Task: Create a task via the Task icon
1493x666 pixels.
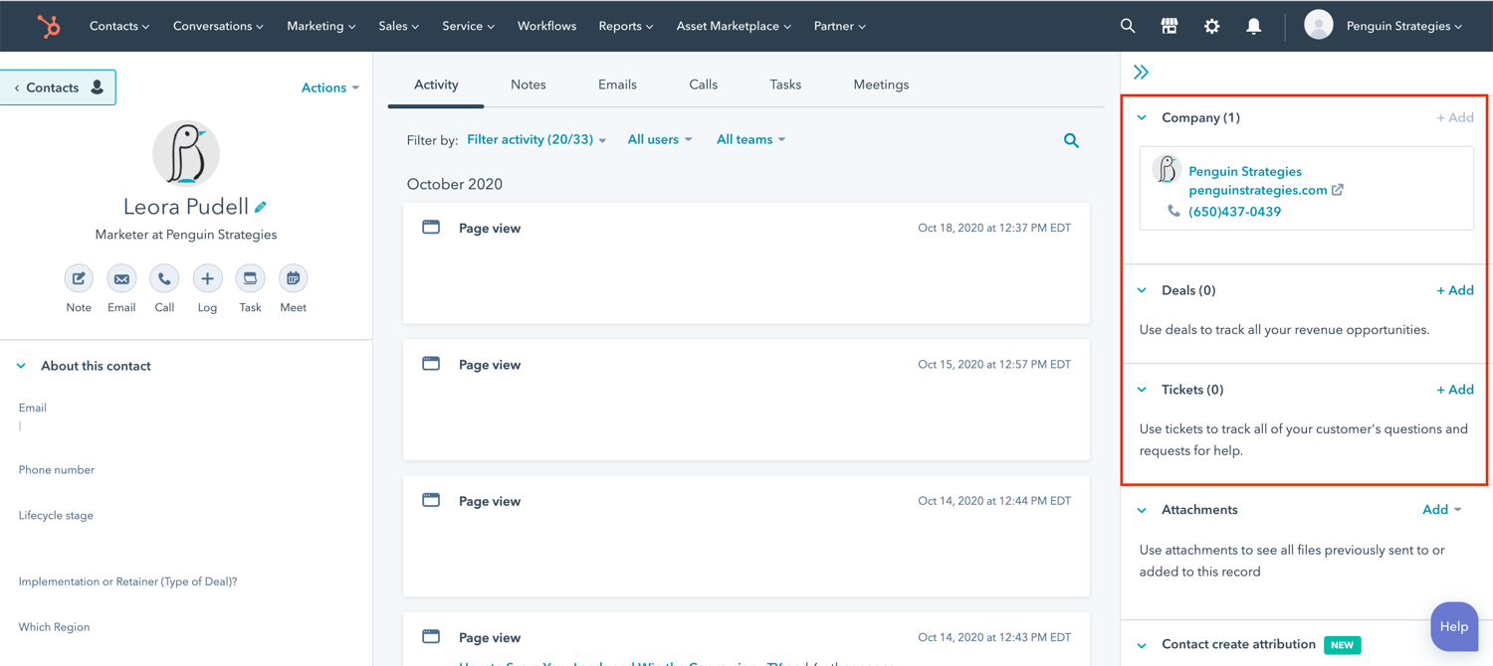Action: 250,279
